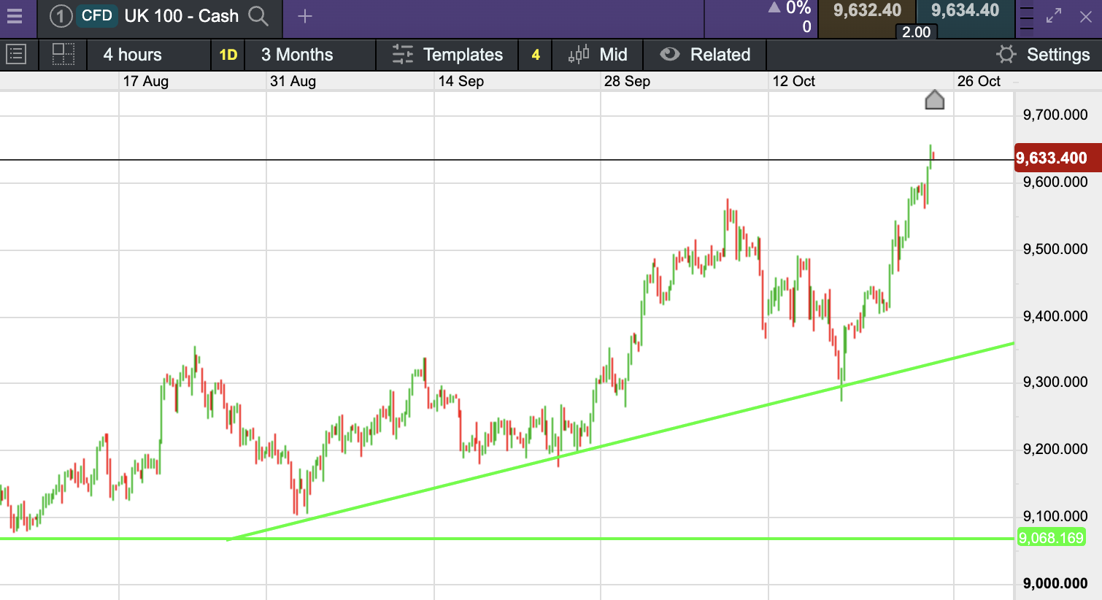Select the green 9,068.169 level label

pos(1051,538)
